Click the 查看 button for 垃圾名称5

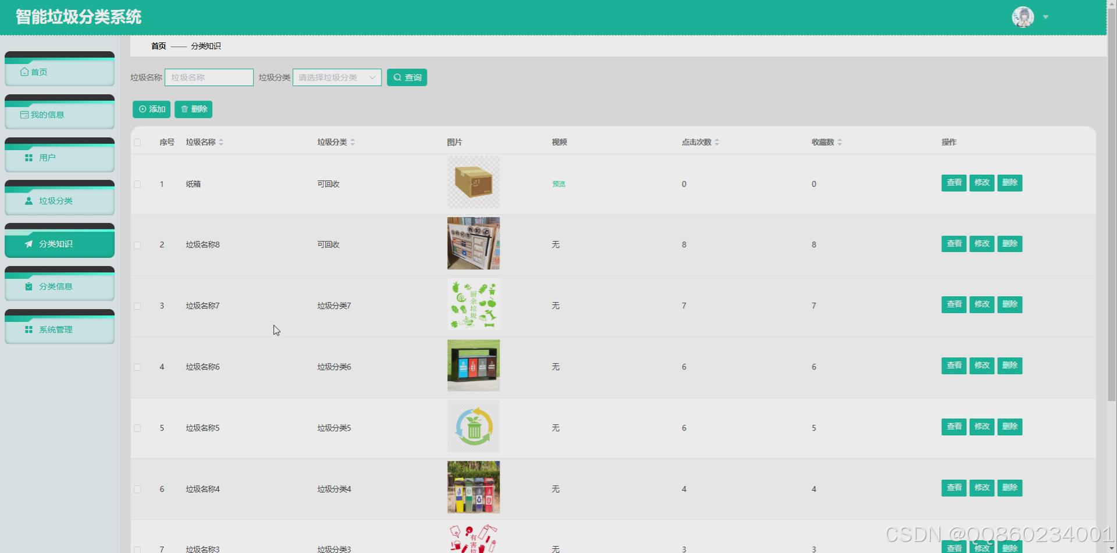(954, 427)
